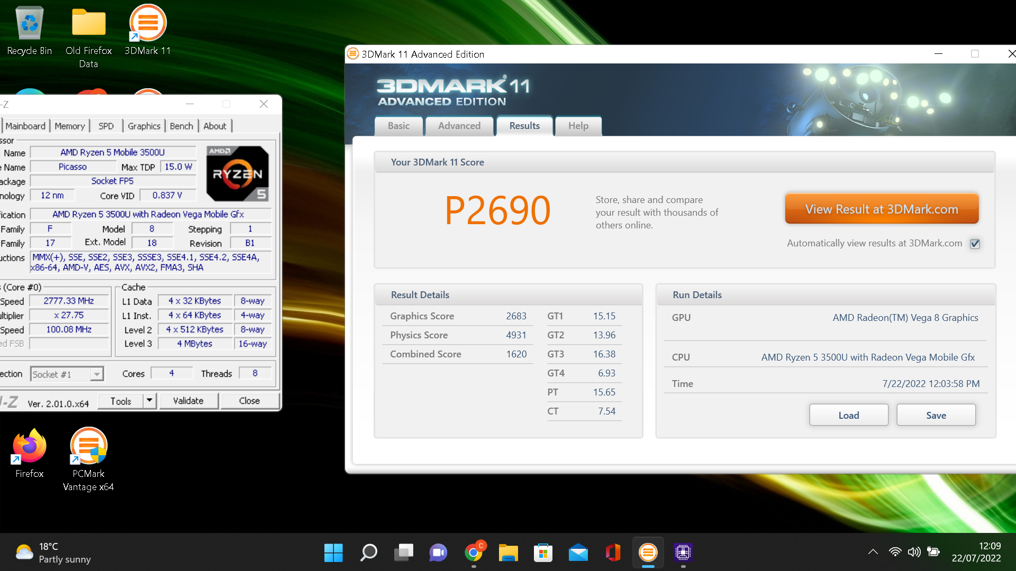Open Office from the taskbar
The image size is (1016, 571).
point(613,552)
